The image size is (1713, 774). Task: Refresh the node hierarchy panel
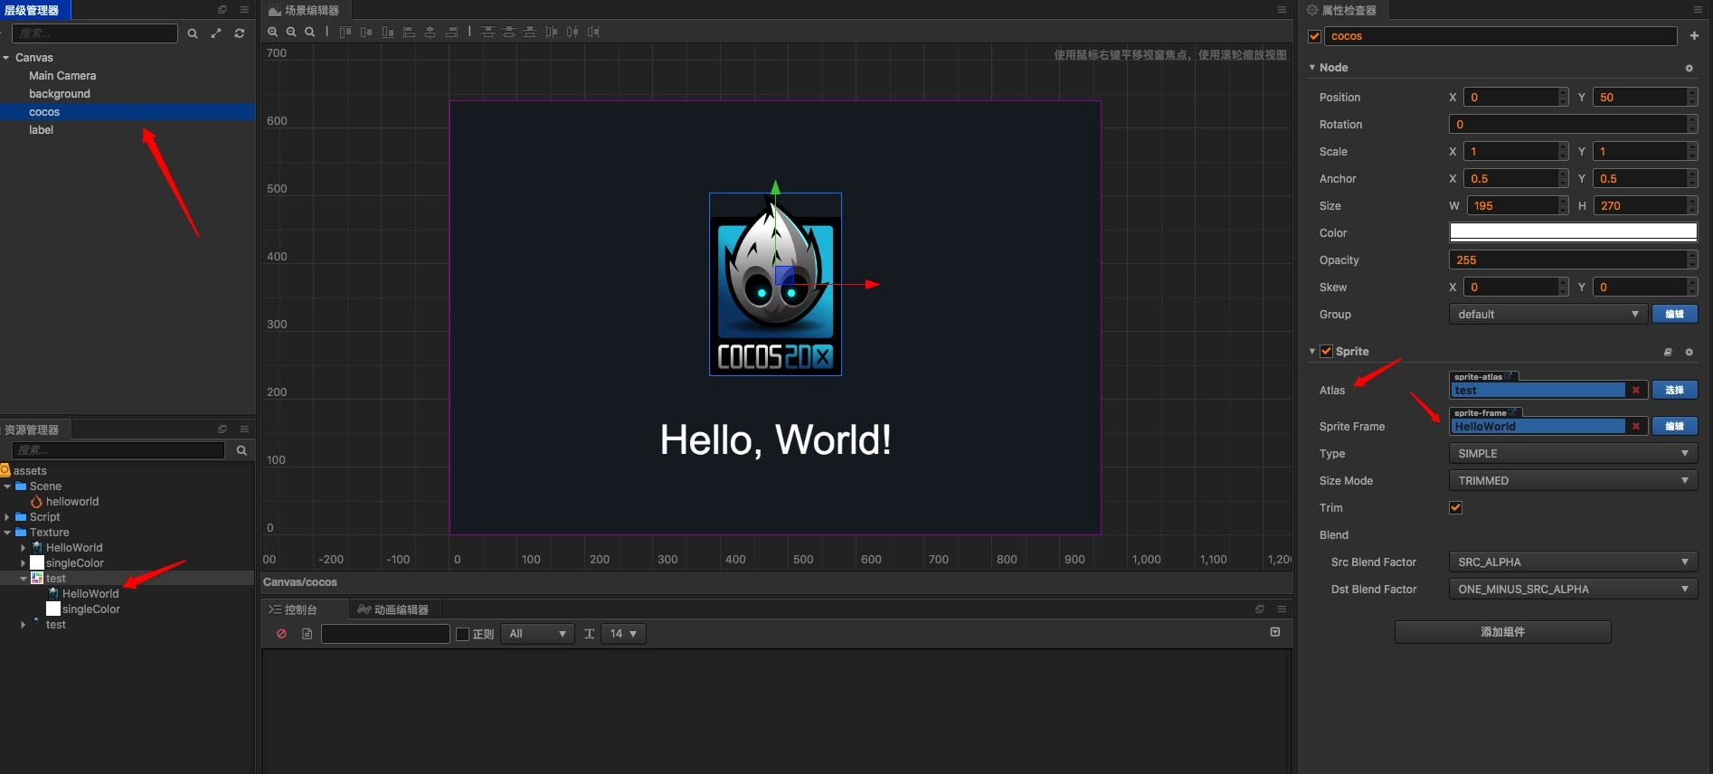(240, 33)
